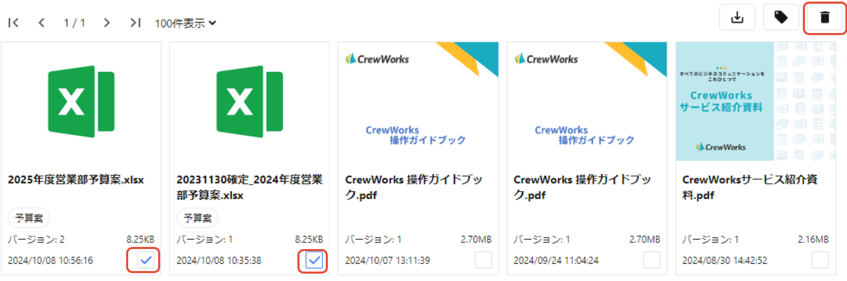Click timestamp 2024/10/07 13:11:39
Screen dimensions: 847x281
[x=388, y=261]
